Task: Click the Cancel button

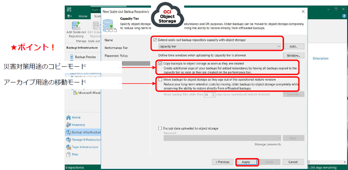Action: click(293, 162)
